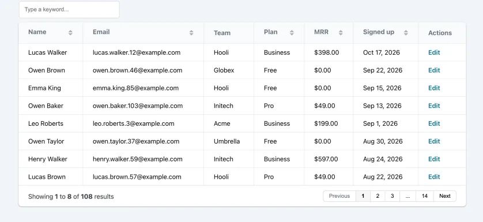Focus the 'Type a keyword...' search field
This screenshot has width=483, height=222.
(x=69, y=10)
